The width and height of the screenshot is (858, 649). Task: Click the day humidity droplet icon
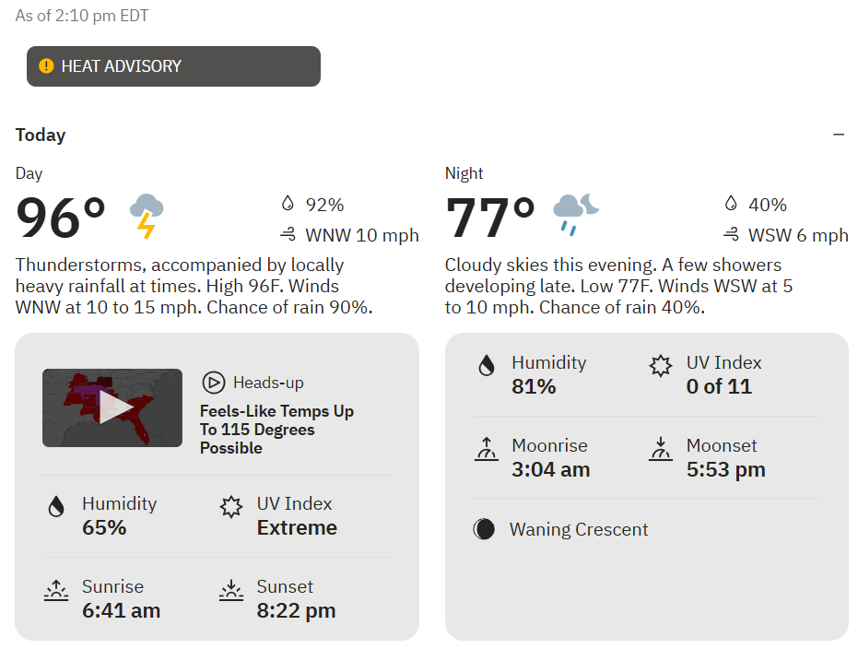[x=56, y=506]
